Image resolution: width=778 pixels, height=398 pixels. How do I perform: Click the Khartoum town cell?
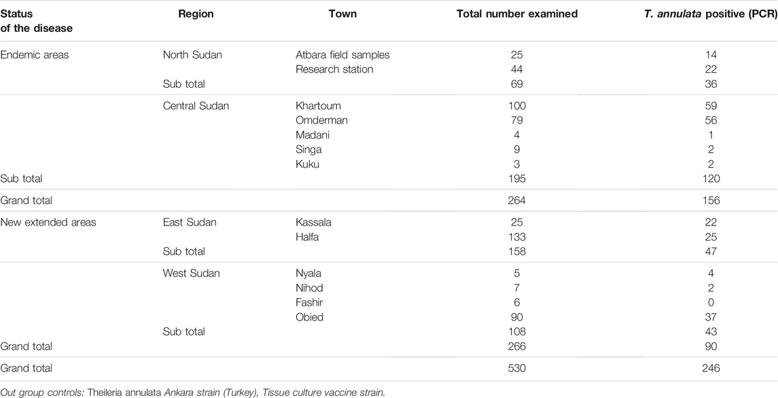[318, 106]
